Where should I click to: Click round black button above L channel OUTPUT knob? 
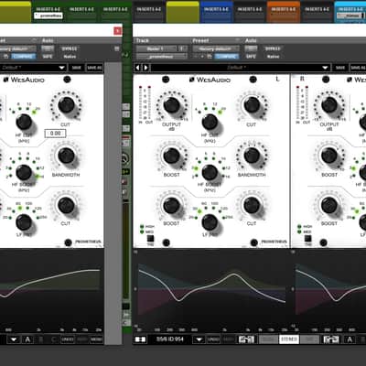[x=166, y=80]
